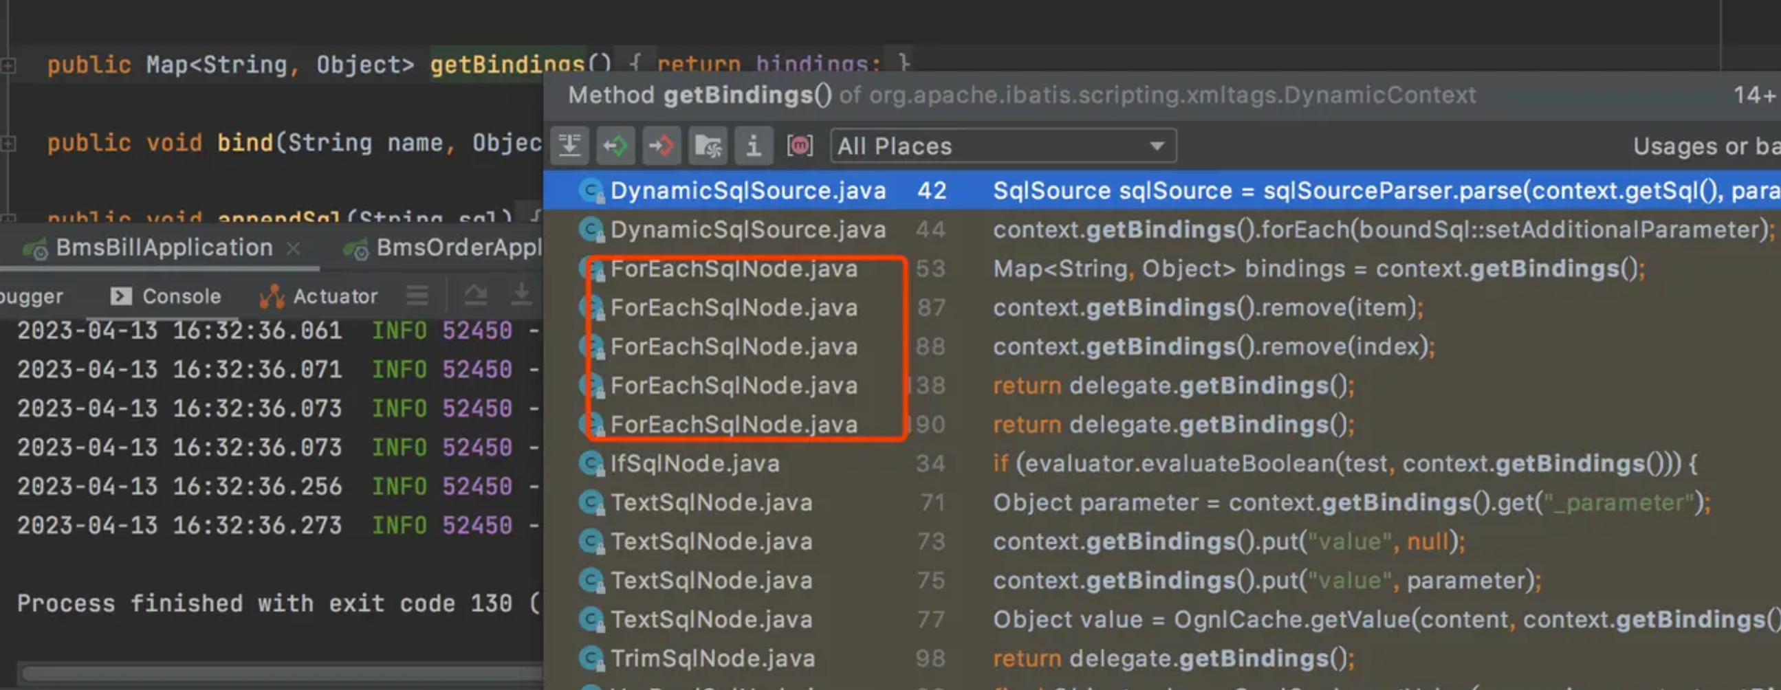Click 'Process finished with exit code 130' line
Screen dimensions: 1781x690
[x=265, y=603]
